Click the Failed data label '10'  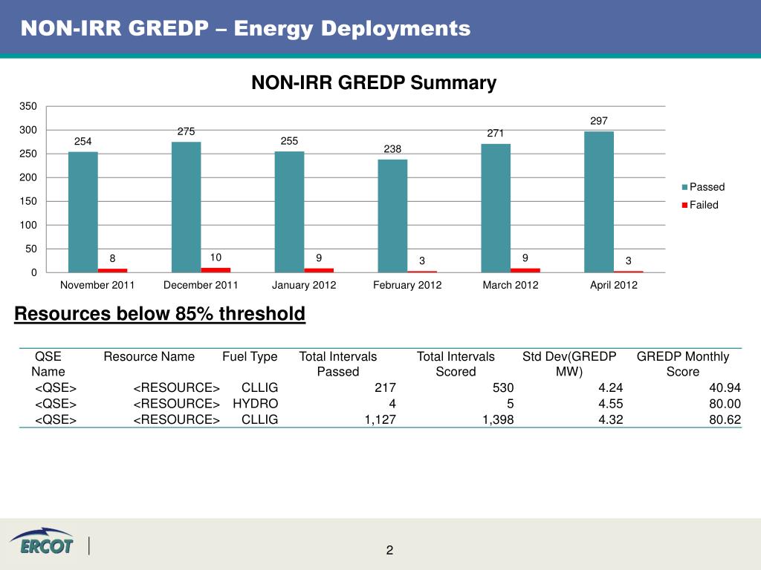[x=216, y=258]
